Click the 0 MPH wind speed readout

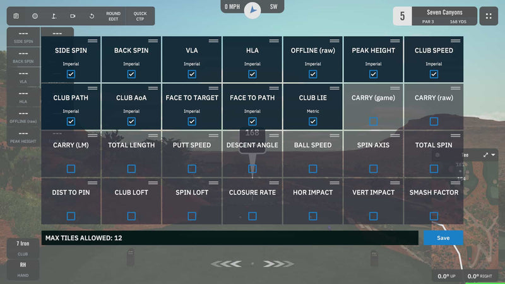tap(232, 7)
